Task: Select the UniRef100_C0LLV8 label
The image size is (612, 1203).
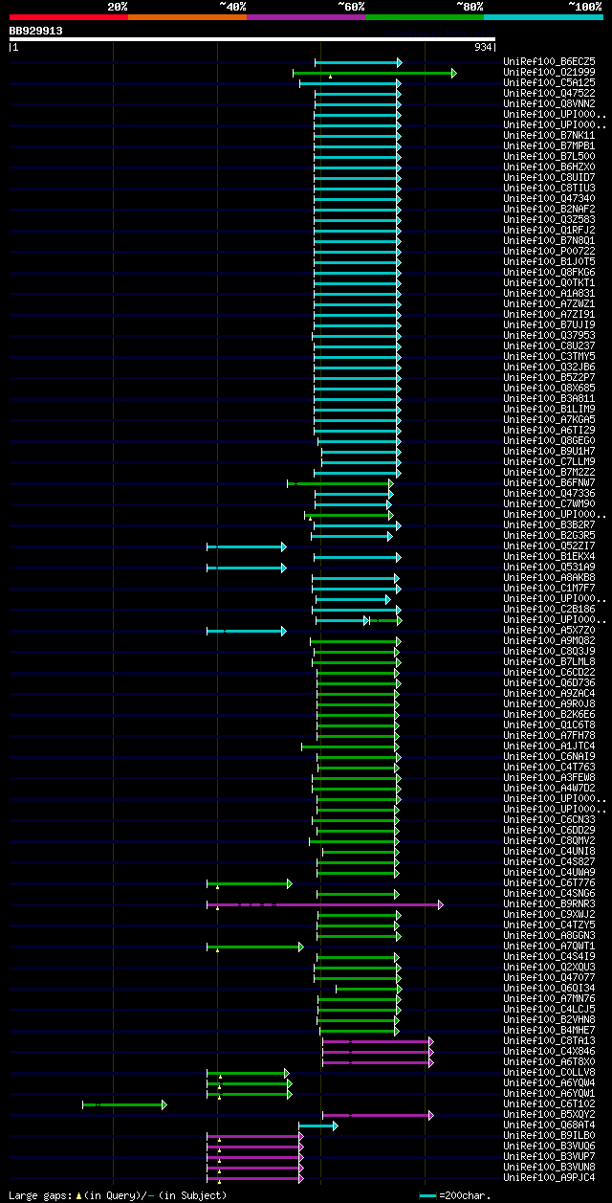Action: 551,1073
